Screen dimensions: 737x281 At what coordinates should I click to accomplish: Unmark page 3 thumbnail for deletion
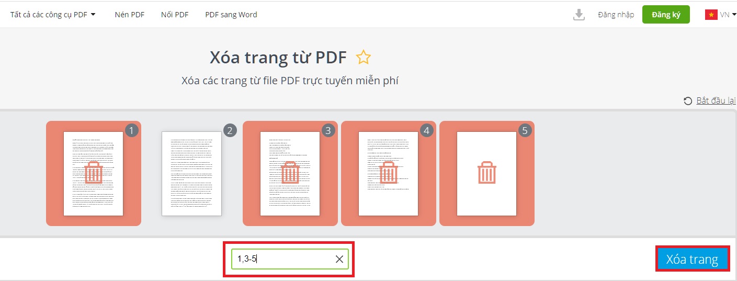point(290,174)
